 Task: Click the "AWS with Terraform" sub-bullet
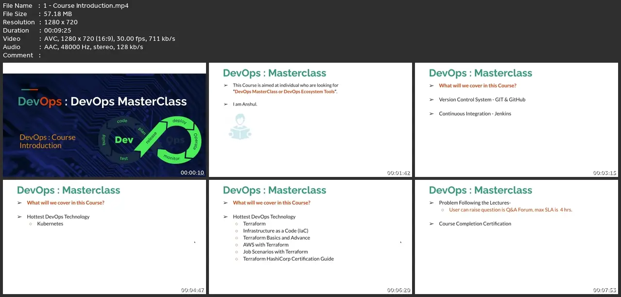[266, 245]
